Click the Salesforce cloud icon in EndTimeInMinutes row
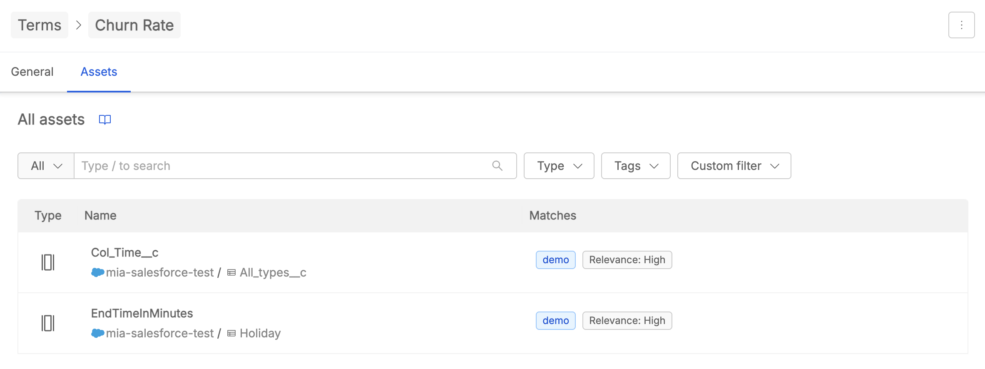The image size is (985, 369). click(x=97, y=333)
